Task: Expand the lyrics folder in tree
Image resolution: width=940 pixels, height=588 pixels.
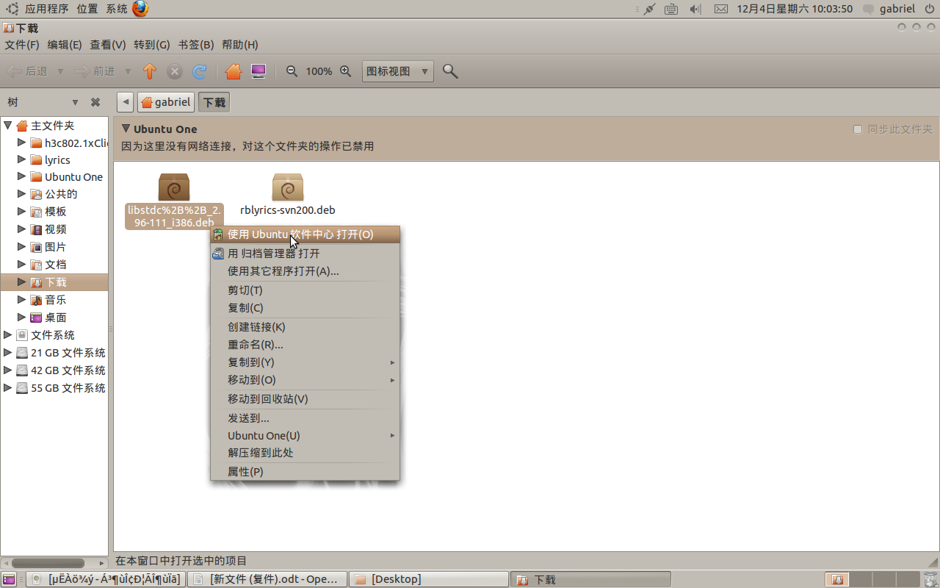Action: point(21,159)
